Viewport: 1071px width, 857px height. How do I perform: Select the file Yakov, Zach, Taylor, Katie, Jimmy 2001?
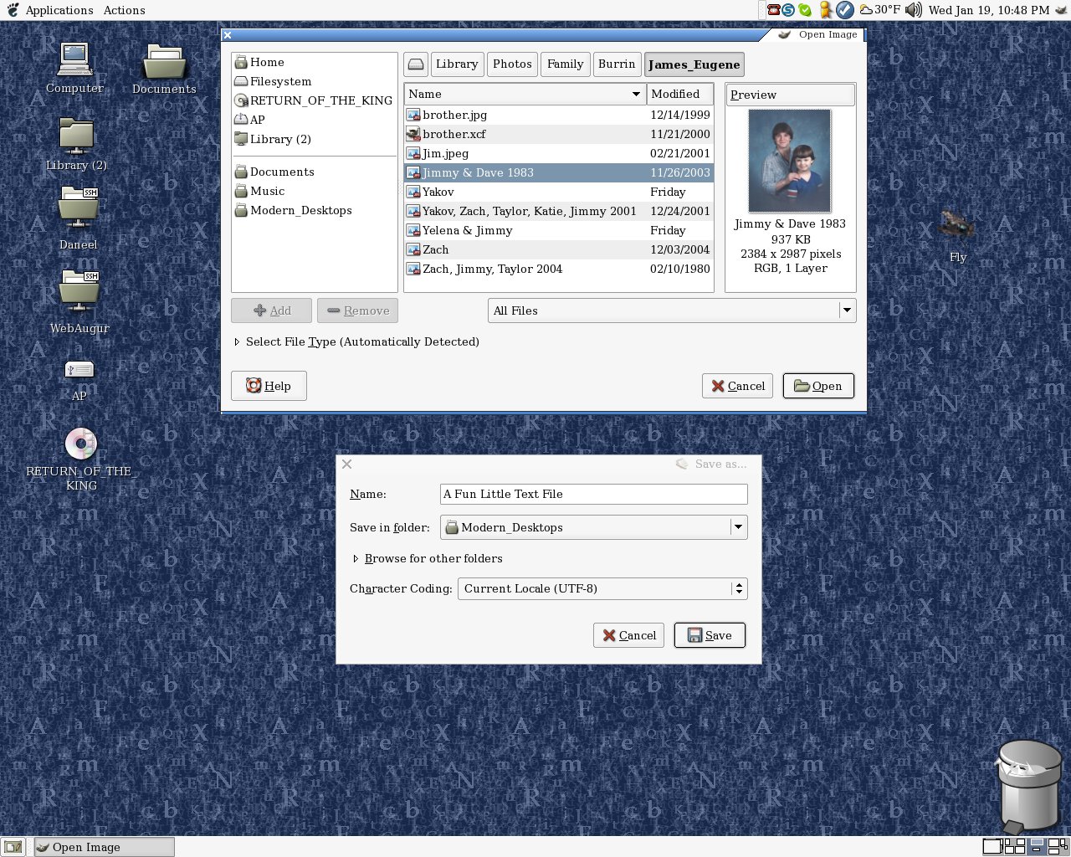coord(558,211)
